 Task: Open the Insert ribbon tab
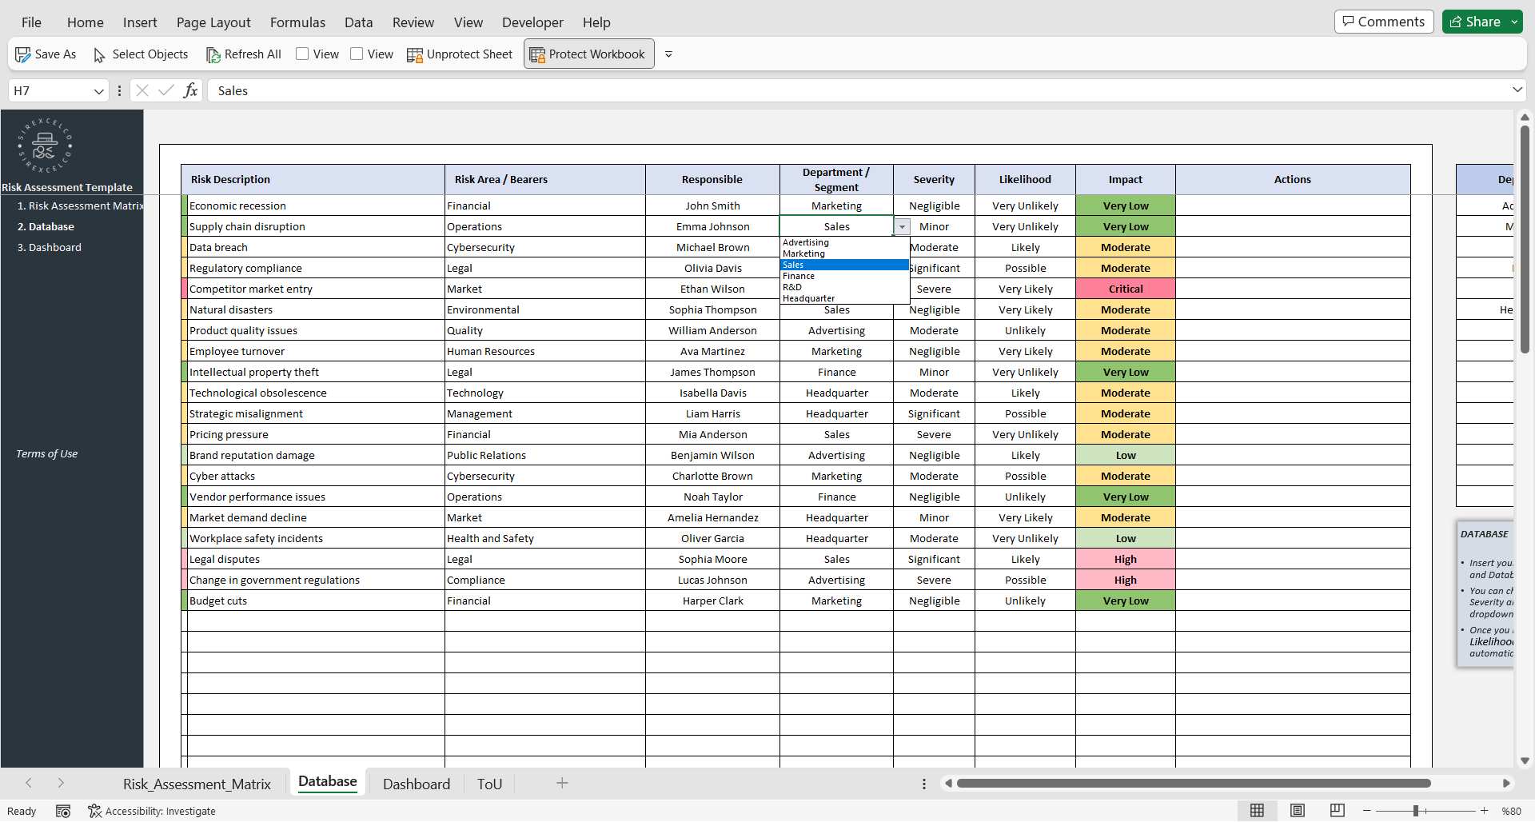click(140, 22)
